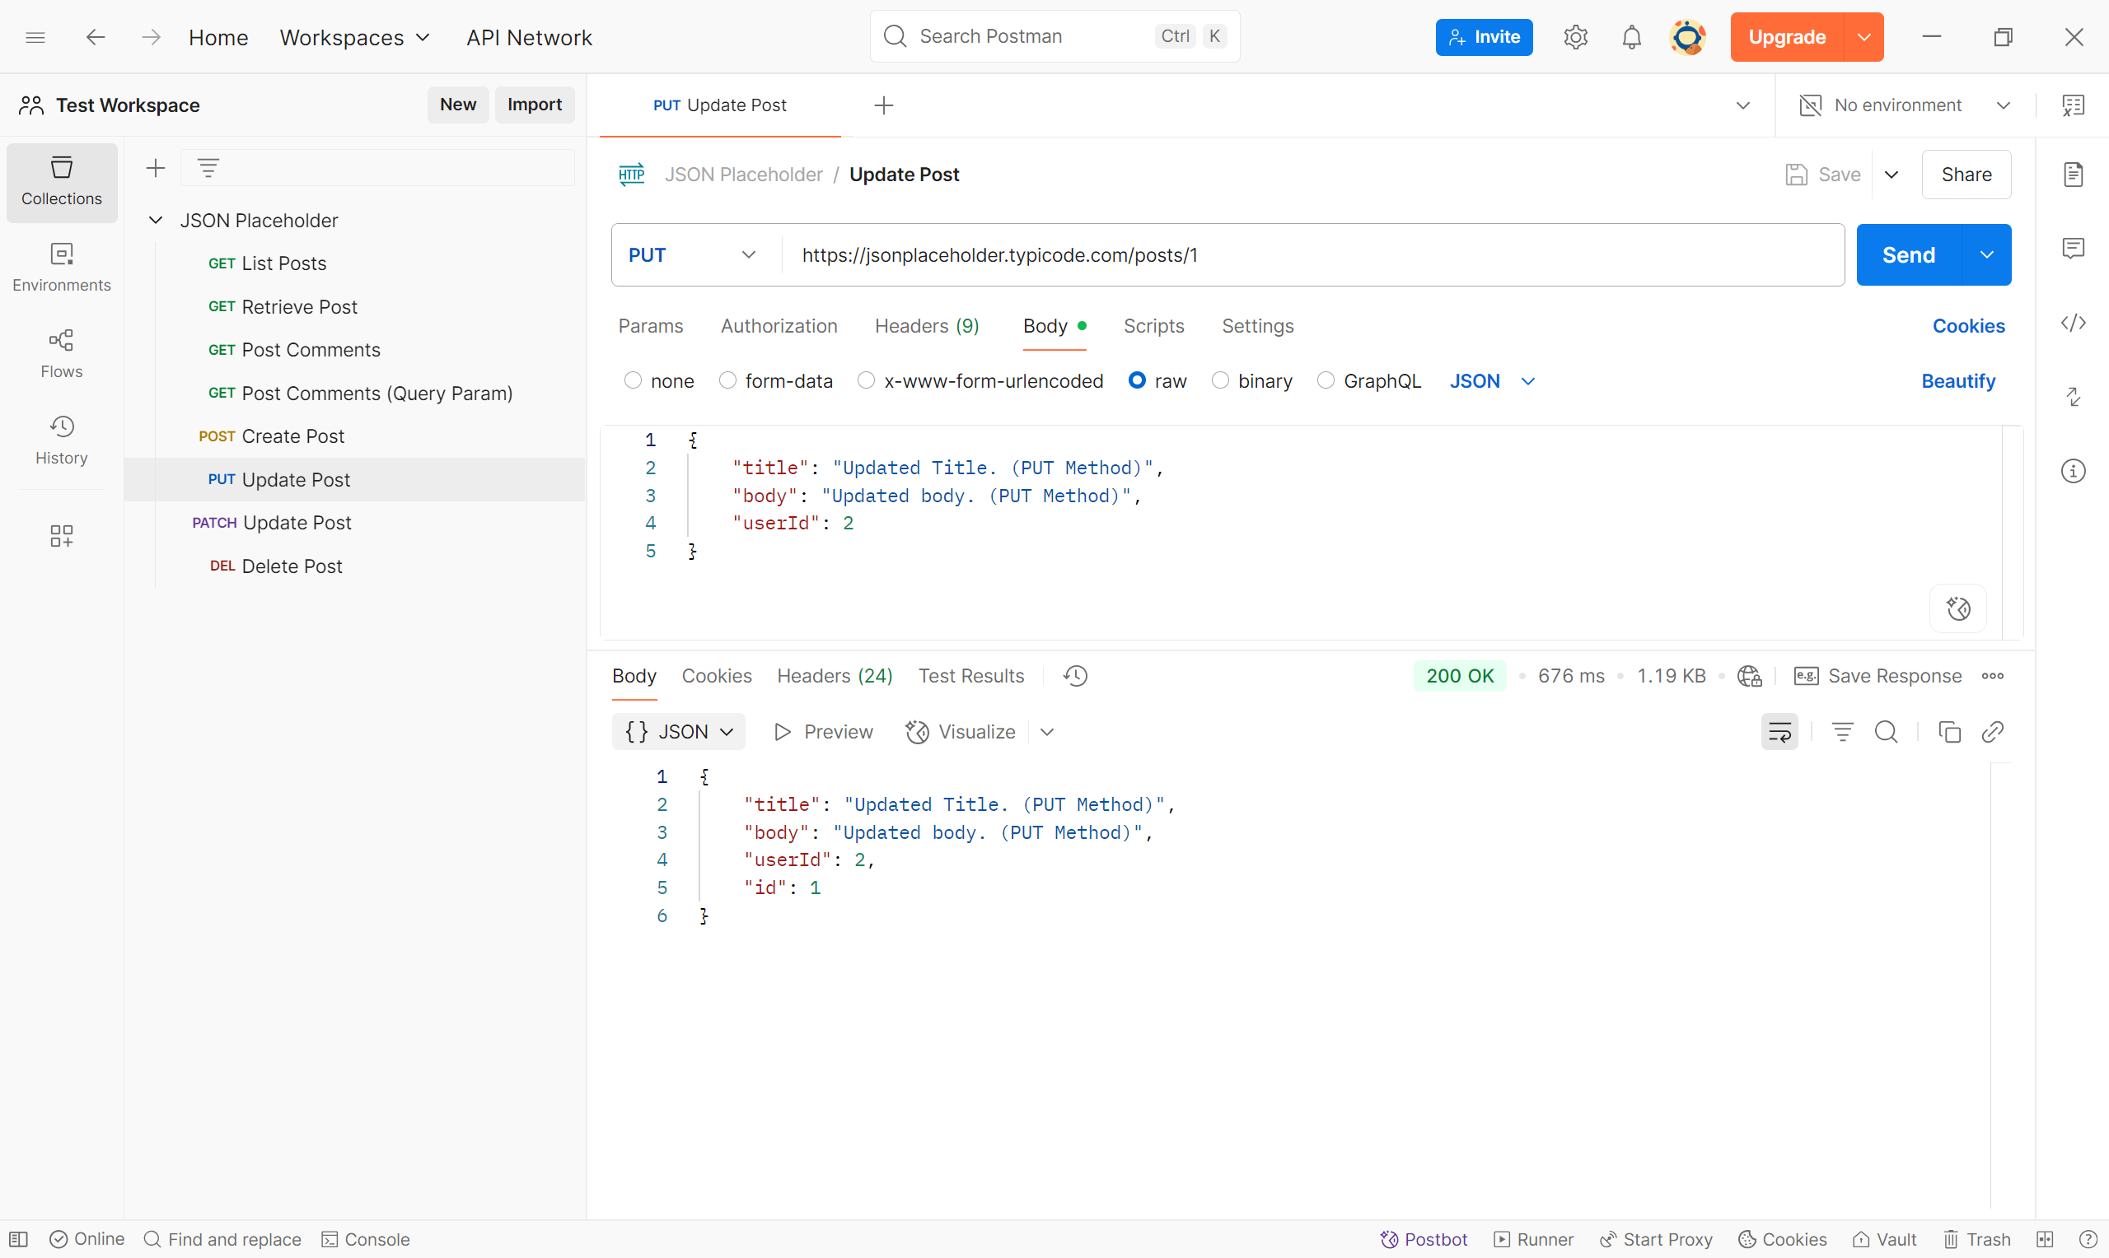Screen dimensions: 2109x1258
Task: Open Environments sidebar panel
Action: 62,268
